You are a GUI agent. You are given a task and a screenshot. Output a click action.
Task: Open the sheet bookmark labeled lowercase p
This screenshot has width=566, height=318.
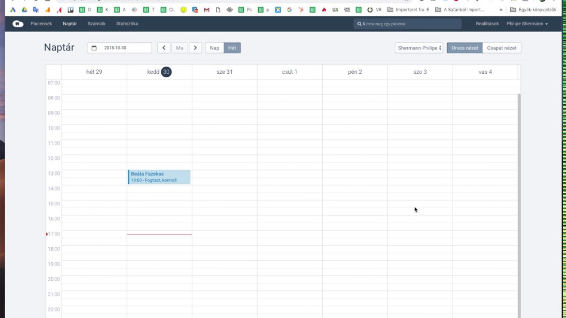pos(264,10)
